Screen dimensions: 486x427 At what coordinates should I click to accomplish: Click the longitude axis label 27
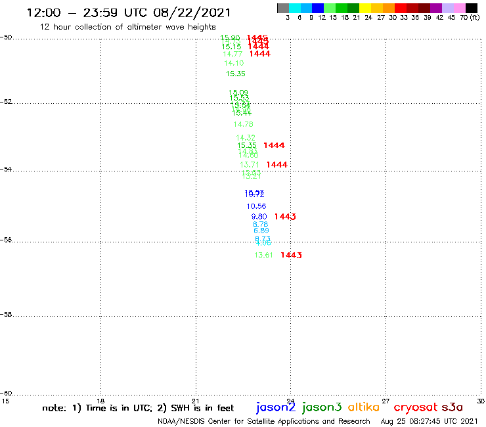pos(386,401)
